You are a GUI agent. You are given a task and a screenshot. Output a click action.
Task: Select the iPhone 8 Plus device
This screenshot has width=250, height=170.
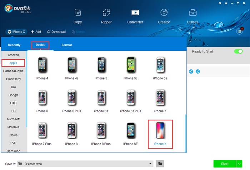pos(101,134)
